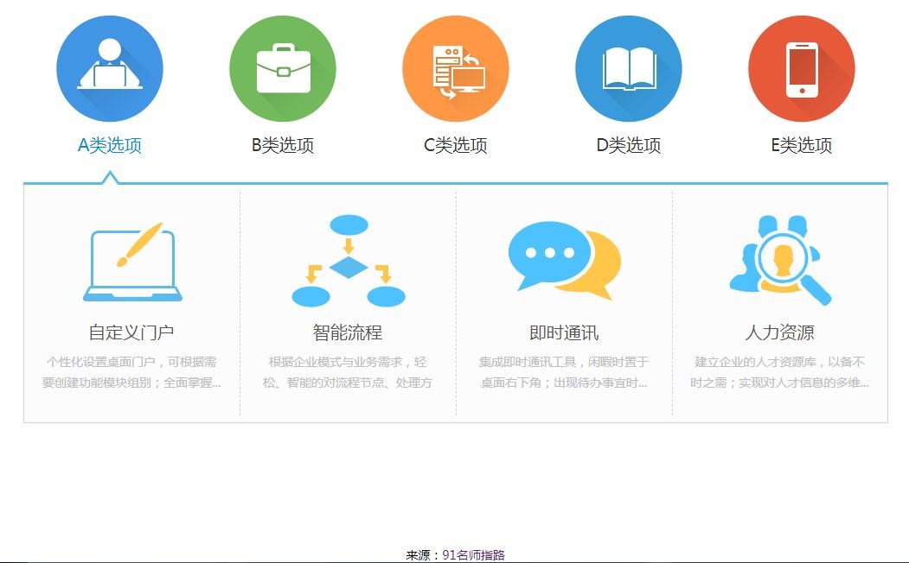
Task: Switch to the B类选项 tab
Action: pyautogui.click(x=283, y=145)
